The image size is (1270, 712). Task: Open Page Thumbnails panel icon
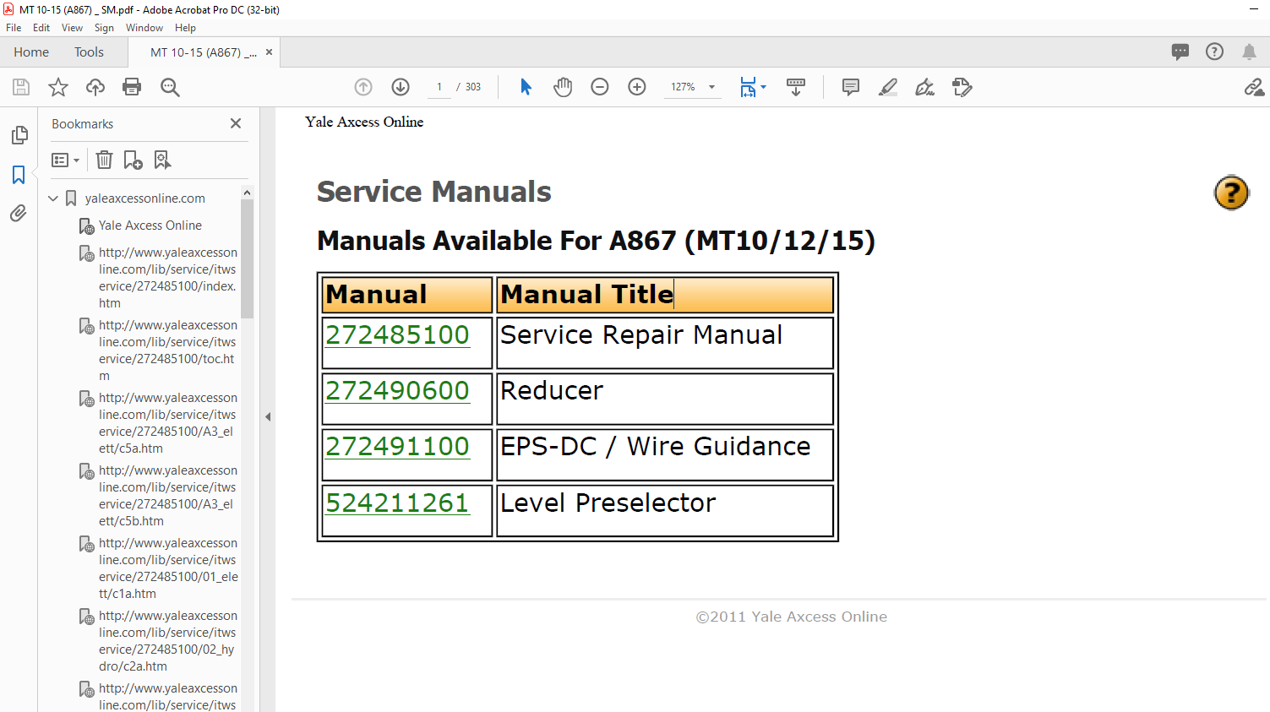tap(19, 135)
